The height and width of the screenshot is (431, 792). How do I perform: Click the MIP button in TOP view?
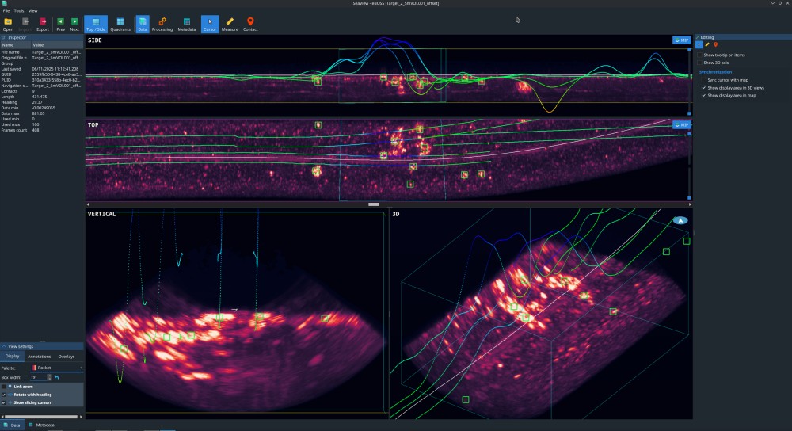coord(681,125)
